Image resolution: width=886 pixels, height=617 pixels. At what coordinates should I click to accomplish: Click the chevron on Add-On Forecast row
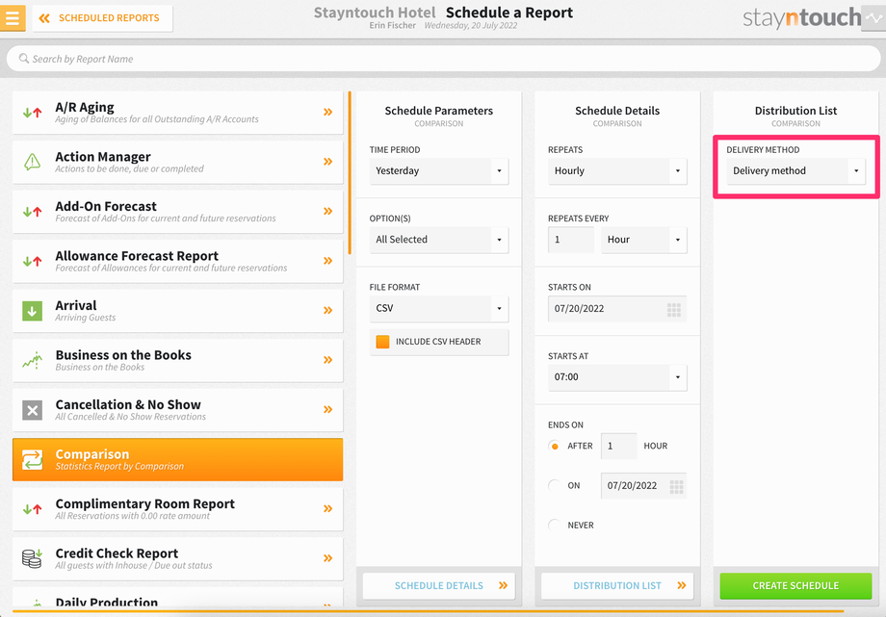pos(327,212)
